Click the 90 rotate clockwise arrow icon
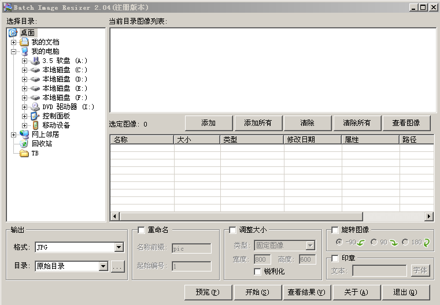The width and height of the screenshot is (440, 305). pyautogui.click(x=393, y=243)
